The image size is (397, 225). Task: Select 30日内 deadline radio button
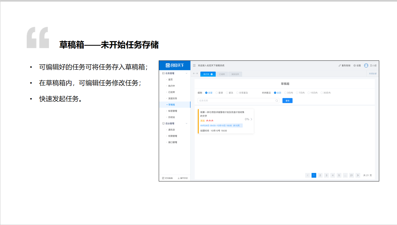(322, 93)
